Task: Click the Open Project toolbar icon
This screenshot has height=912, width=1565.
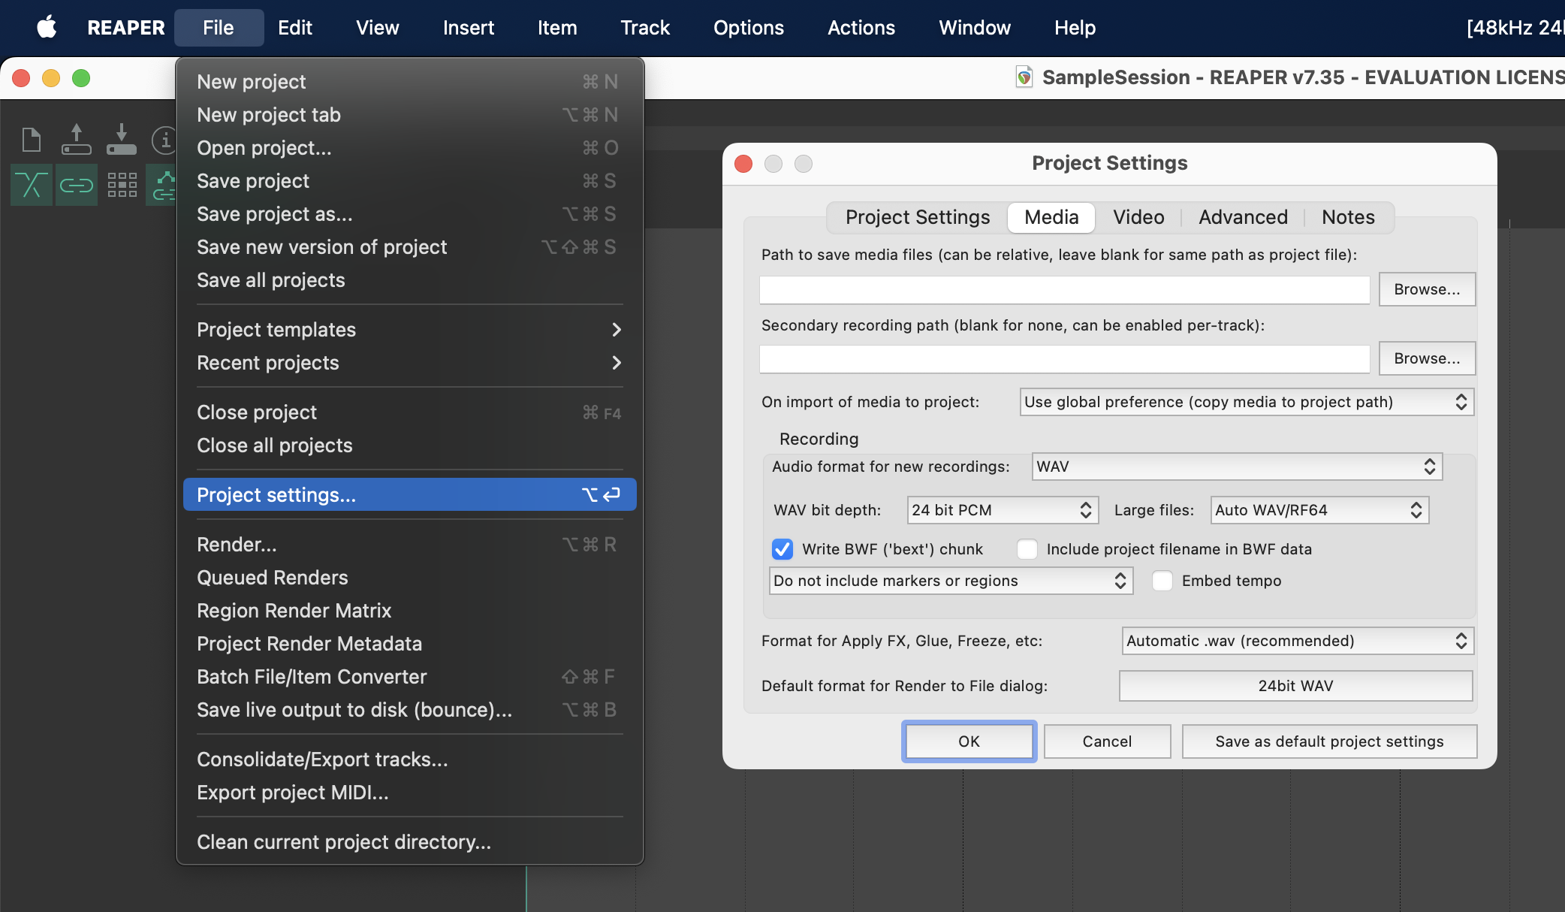Action: coord(76,140)
